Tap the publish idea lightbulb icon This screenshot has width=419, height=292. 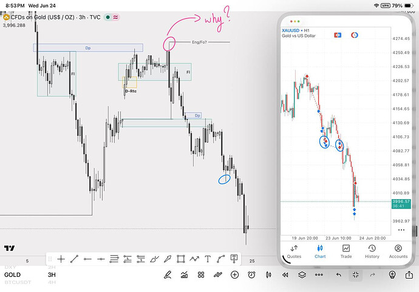[x=392, y=274]
